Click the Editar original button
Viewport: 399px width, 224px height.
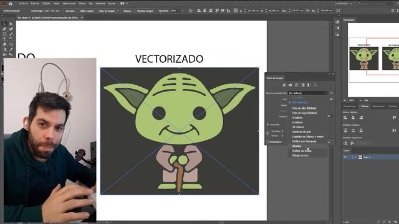click(87, 11)
